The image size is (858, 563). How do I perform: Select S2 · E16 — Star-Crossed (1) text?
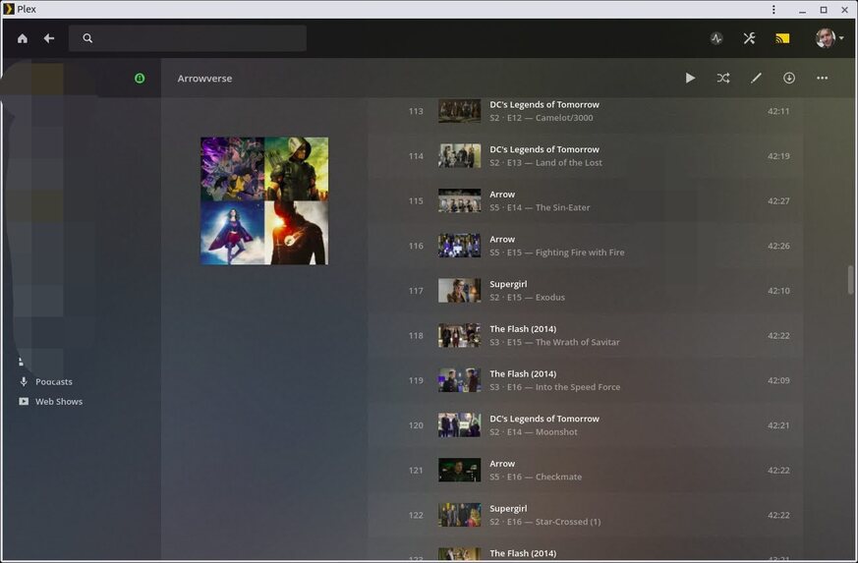click(x=545, y=522)
